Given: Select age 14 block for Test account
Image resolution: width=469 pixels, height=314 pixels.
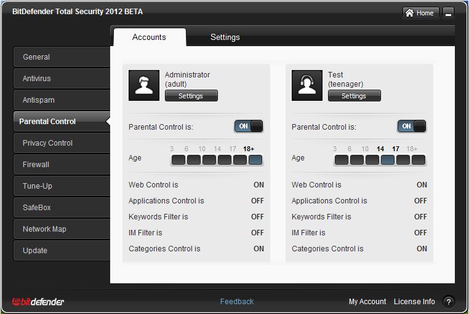Looking at the screenshot, I should pyautogui.click(x=388, y=160).
